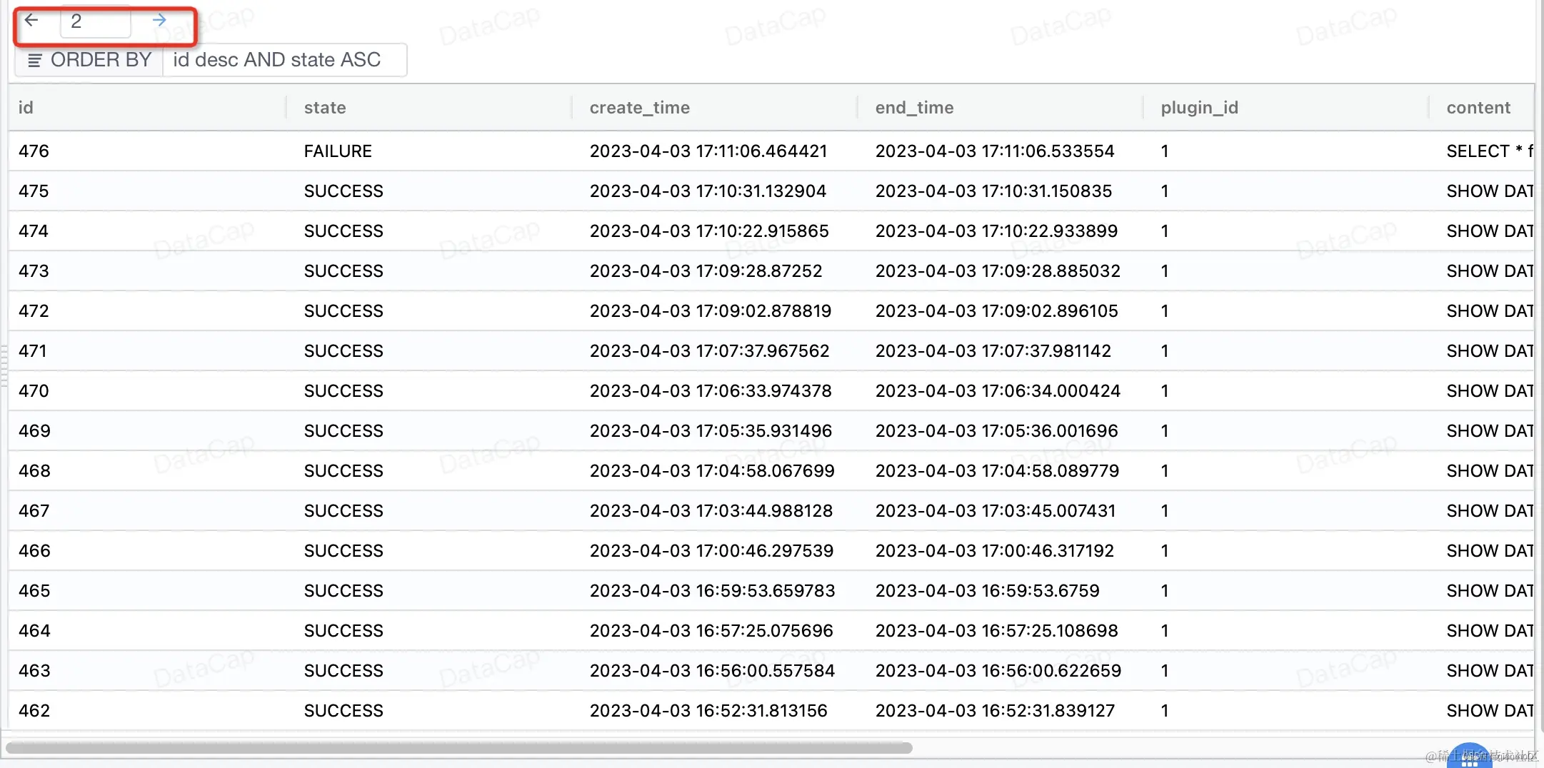Screen dimensions: 1544x768
Task: Select create_time 2023-04-03 17:11:06.464421
Action: coord(708,151)
